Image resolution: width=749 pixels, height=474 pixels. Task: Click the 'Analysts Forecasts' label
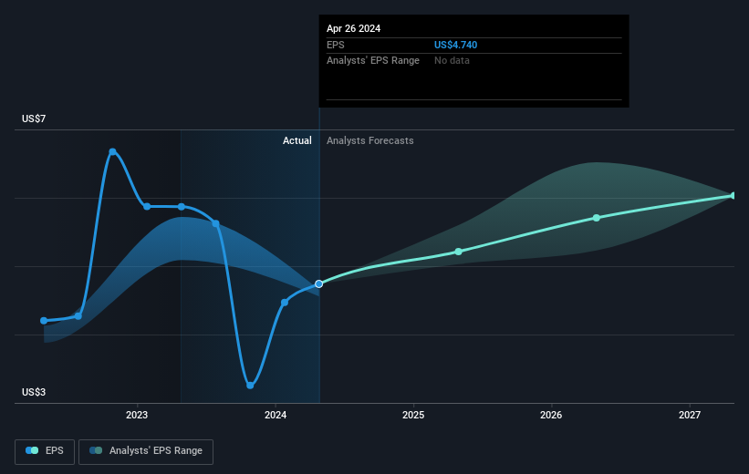coord(370,140)
